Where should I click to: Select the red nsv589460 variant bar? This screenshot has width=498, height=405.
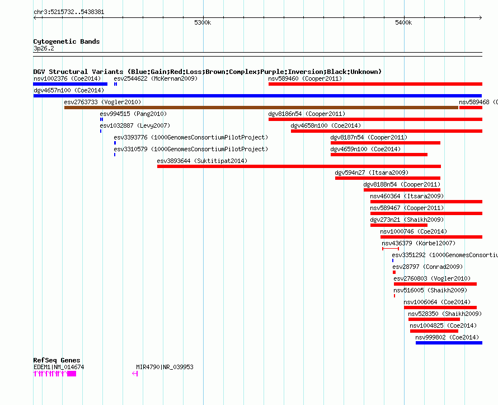tap(375, 84)
